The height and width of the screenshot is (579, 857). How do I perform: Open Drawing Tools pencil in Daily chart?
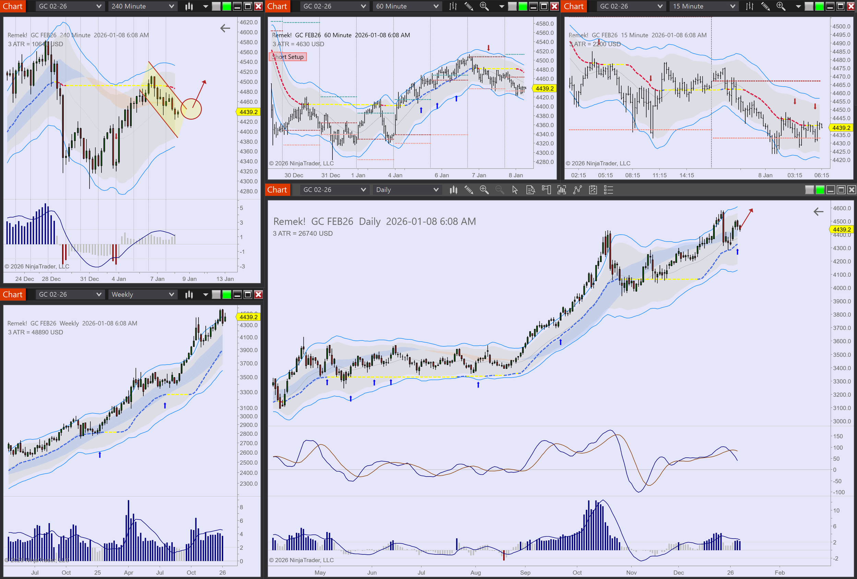tap(469, 190)
